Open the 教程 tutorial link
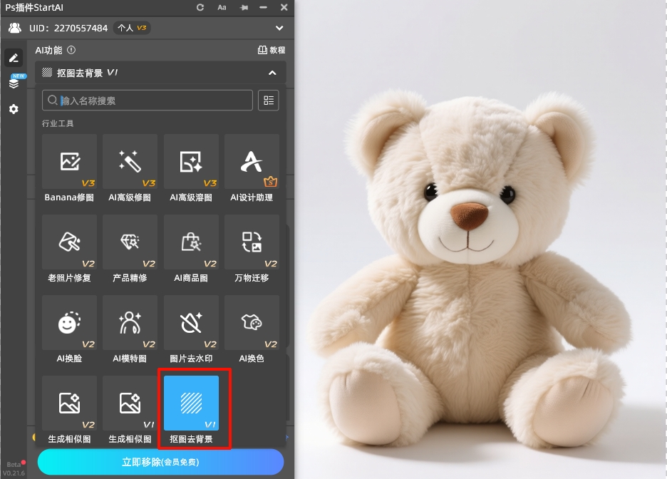The height and width of the screenshot is (479, 667). pyautogui.click(x=272, y=51)
